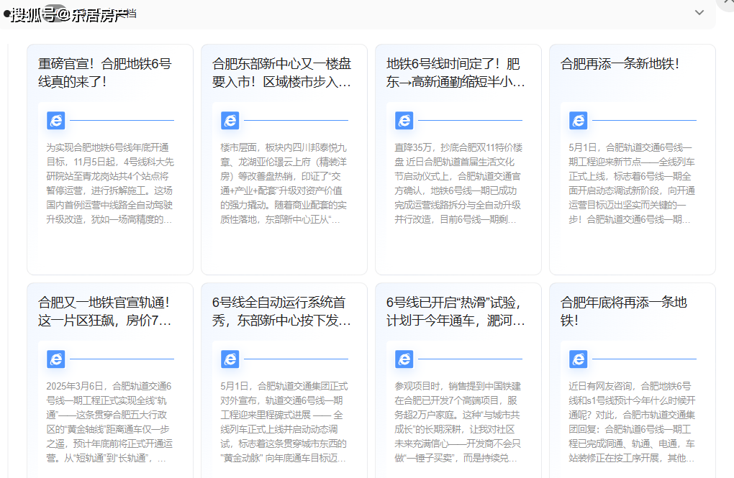Click summary starting 参观项目时，销售提到中国铁建
Screen dimensions: 734x478
point(458,422)
